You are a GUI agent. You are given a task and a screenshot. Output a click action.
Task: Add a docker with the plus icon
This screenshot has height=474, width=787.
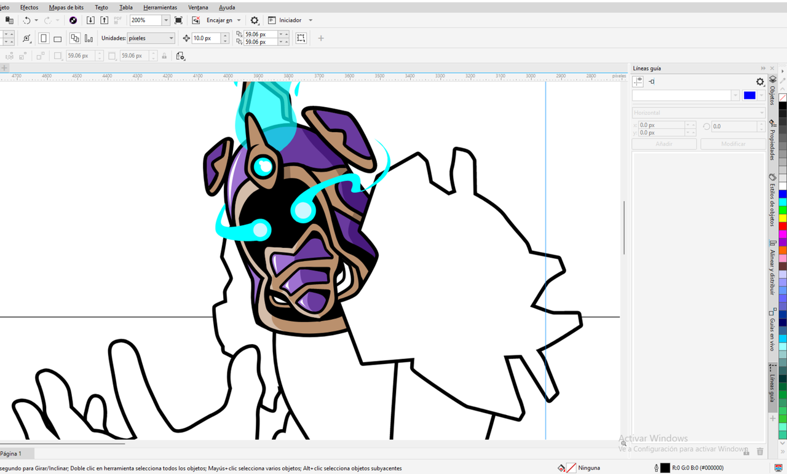pos(773,419)
